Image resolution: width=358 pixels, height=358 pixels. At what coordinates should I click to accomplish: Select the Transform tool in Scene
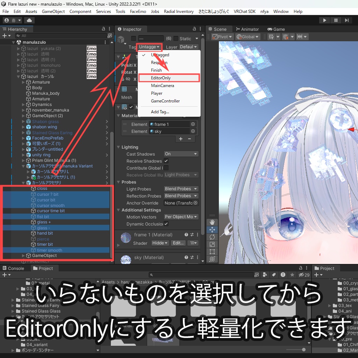[x=212, y=259]
